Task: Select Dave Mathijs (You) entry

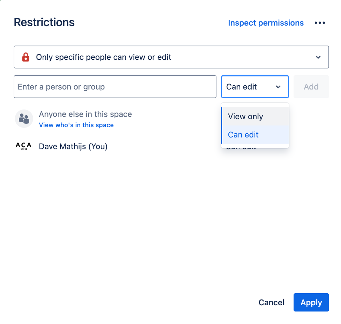Action: pos(73,146)
